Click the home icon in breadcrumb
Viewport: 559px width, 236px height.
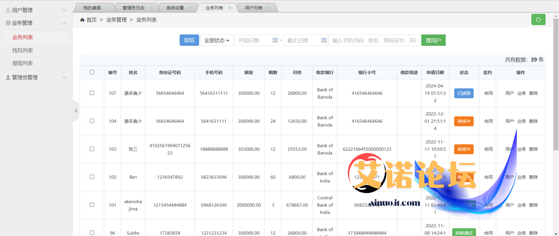(x=82, y=20)
